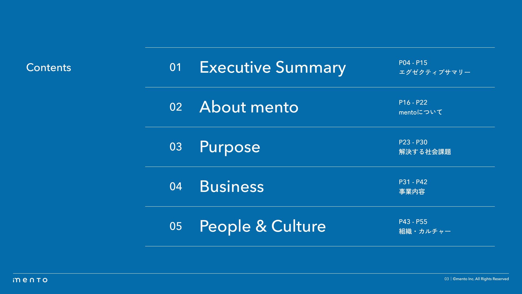The width and height of the screenshot is (522, 294).
Task: Select the P43 - P55 page range
Action: pyautogui.click(x=413, y=222)
